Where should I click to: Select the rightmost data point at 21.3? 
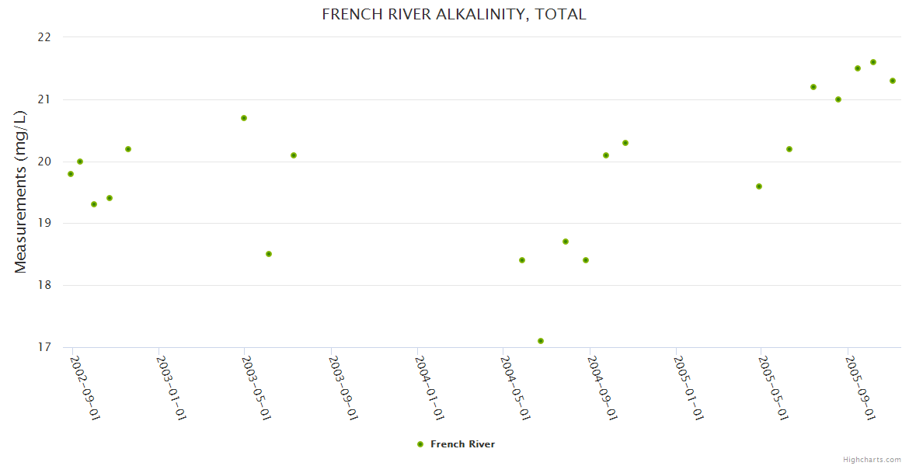pos(893,81)
